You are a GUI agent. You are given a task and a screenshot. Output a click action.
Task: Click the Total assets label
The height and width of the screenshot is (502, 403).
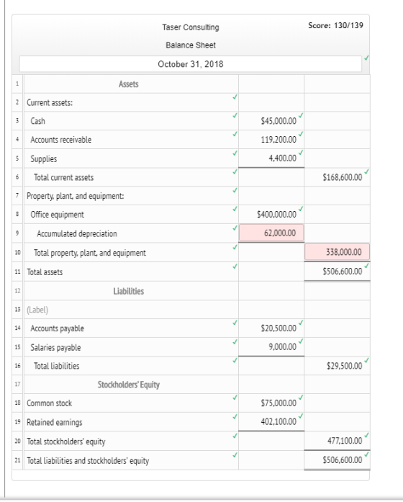coord(45,272)
